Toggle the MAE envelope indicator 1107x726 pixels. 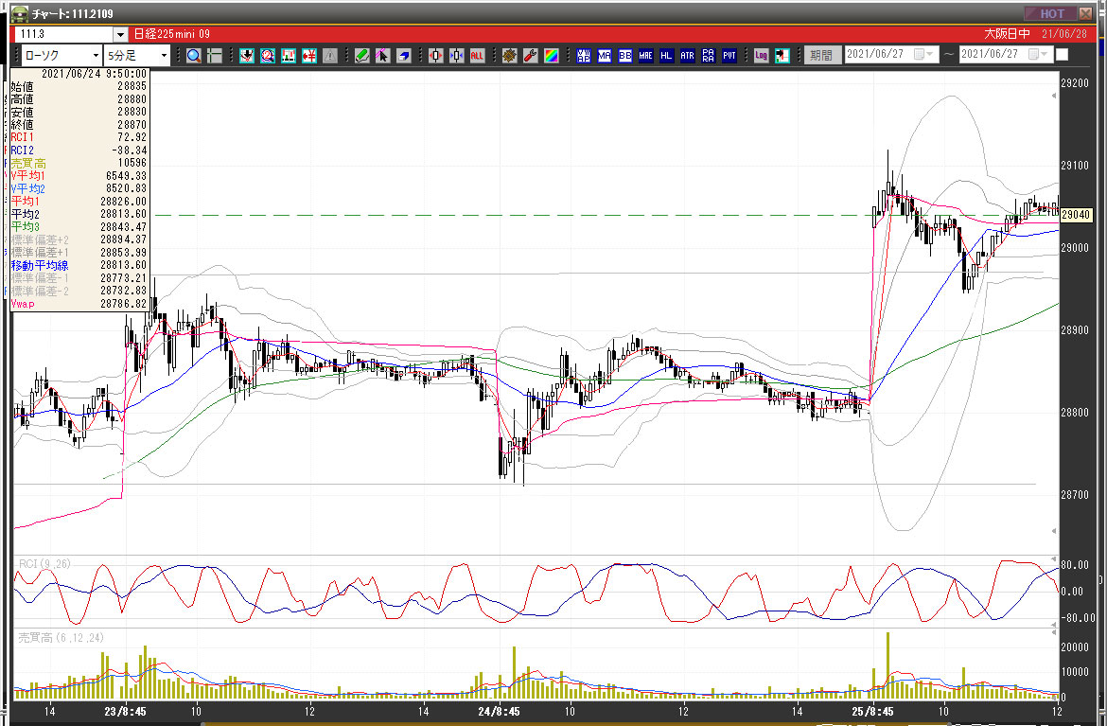(x=646, y=55)
